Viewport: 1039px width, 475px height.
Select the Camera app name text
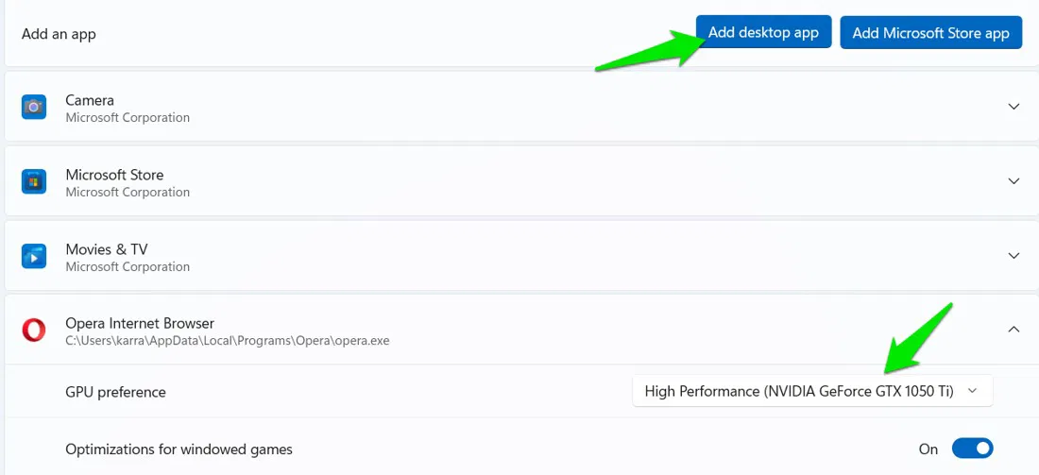point(90,100)
